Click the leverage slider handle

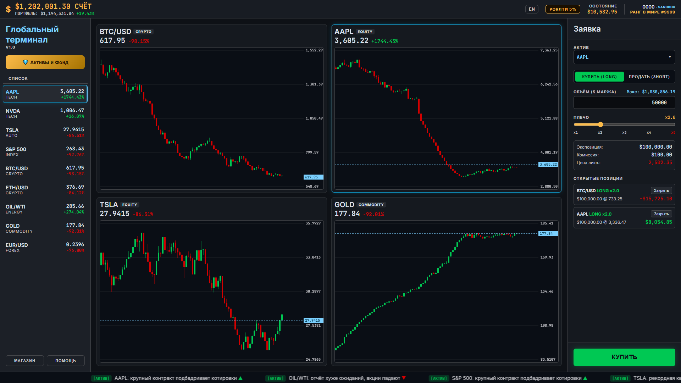click(600, 124)
